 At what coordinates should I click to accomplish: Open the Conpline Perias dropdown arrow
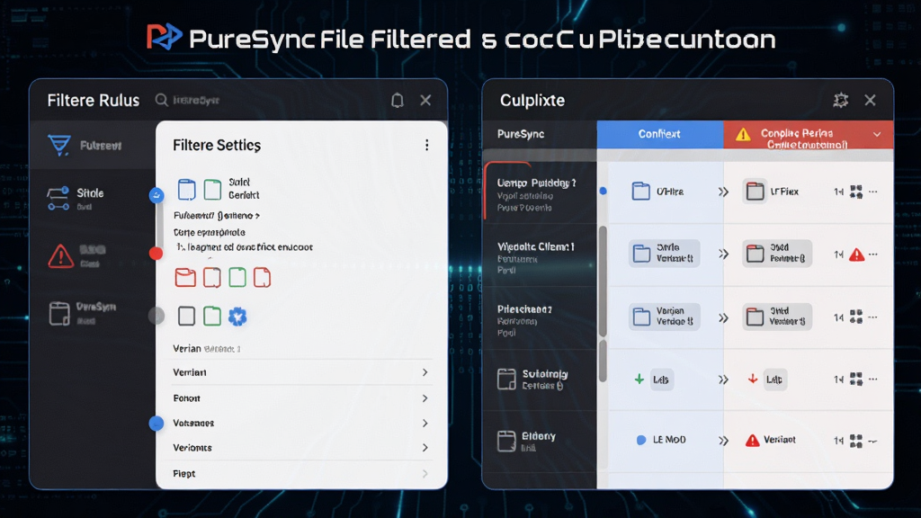[x=877, y=135]
